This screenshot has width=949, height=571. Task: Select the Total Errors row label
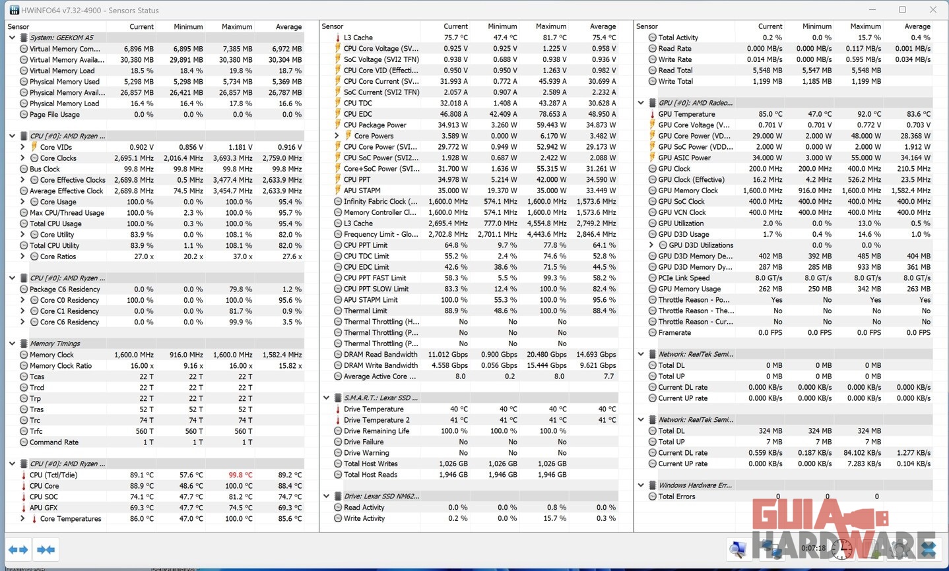pos(677,496)
